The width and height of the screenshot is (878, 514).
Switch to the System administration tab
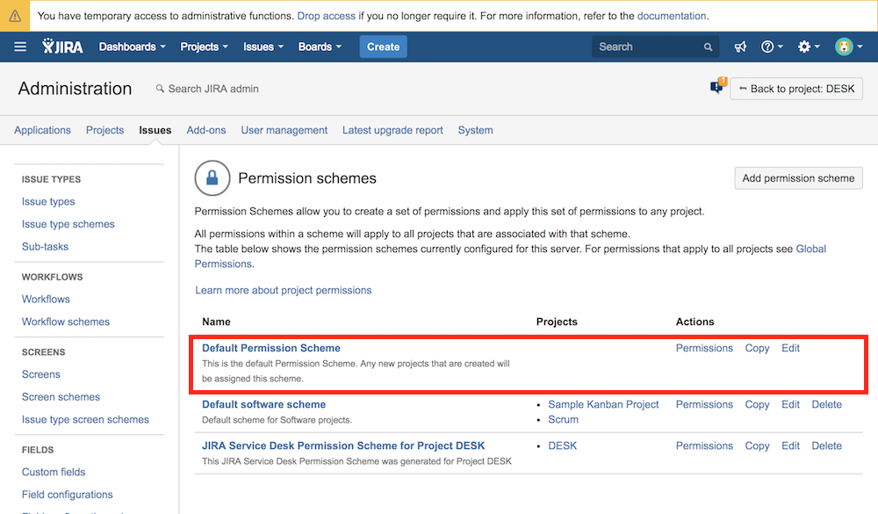pos(475,130)
